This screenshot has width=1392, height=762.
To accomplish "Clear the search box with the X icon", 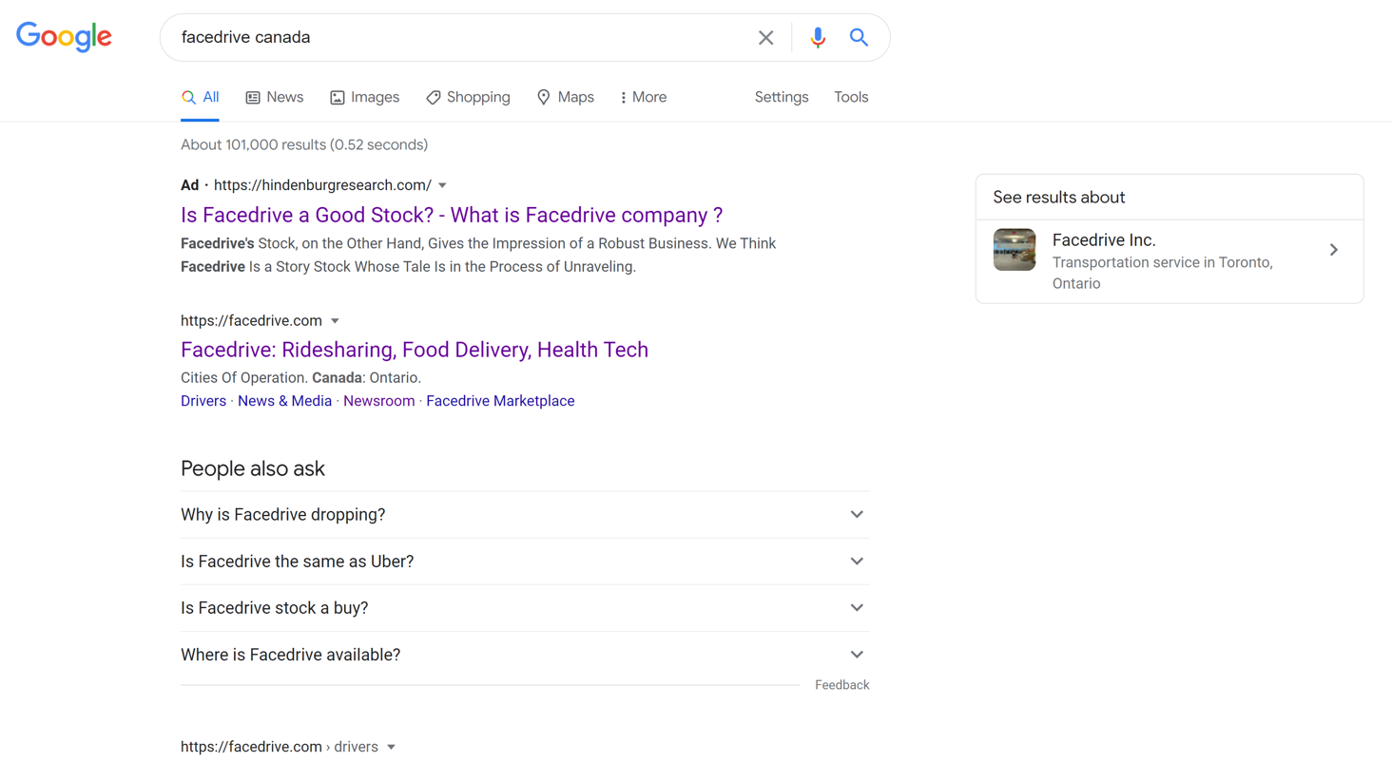I will pyautogui.click(x=765, y=38).
